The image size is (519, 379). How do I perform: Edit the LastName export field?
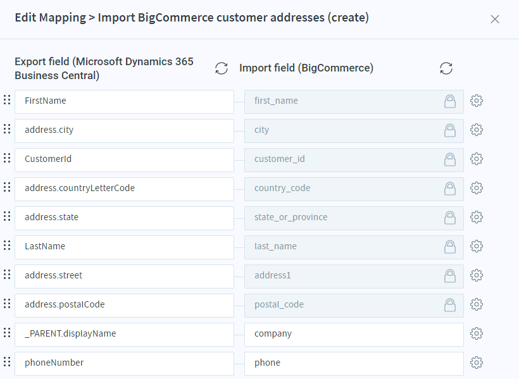124,247
